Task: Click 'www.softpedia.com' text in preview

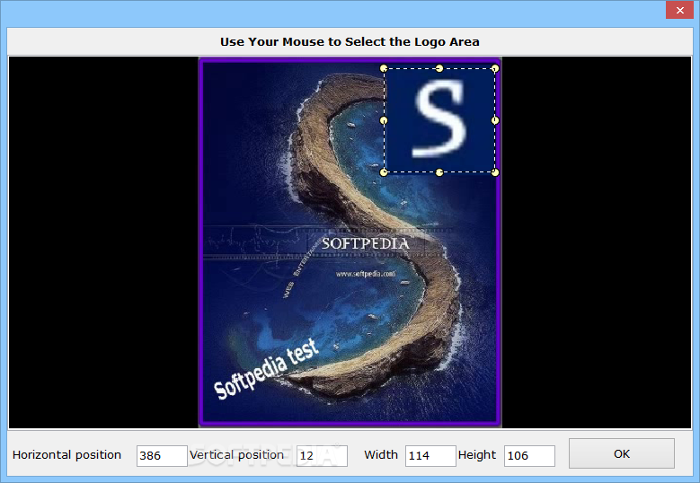Action: pos(366,274)
